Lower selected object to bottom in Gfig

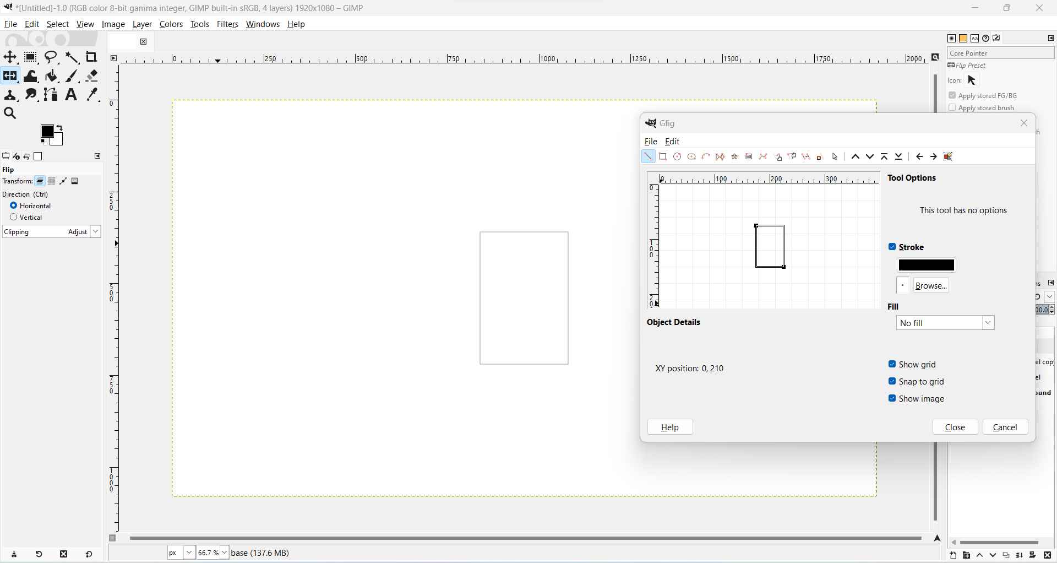[899, 157]
